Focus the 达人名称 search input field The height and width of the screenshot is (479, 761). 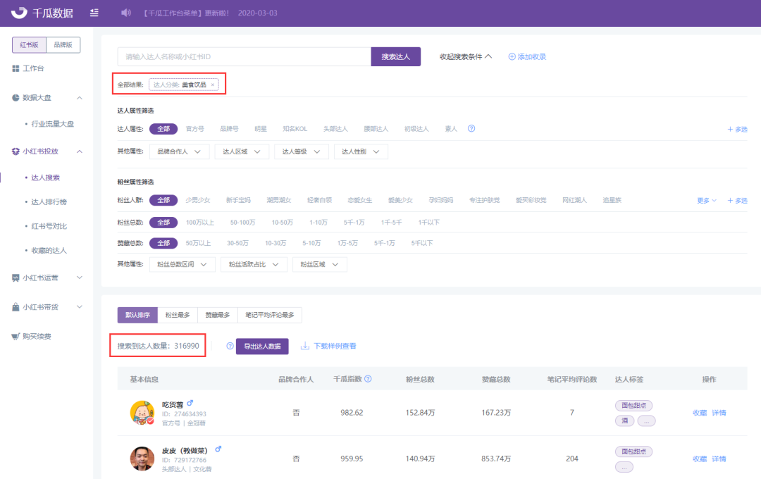point(244,57)
